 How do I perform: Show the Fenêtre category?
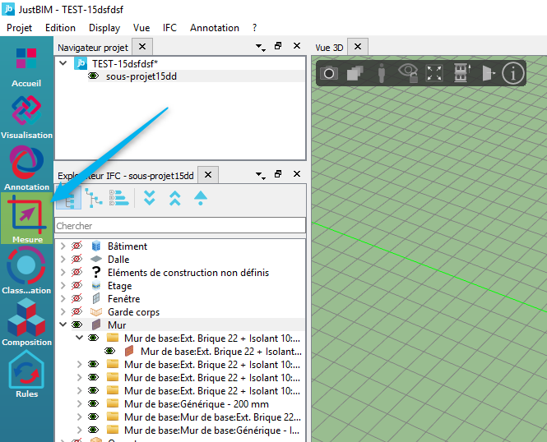[x=76, y=298]
